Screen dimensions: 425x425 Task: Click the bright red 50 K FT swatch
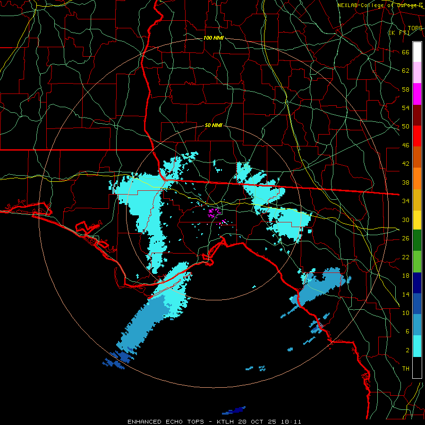tap(417, 136)
